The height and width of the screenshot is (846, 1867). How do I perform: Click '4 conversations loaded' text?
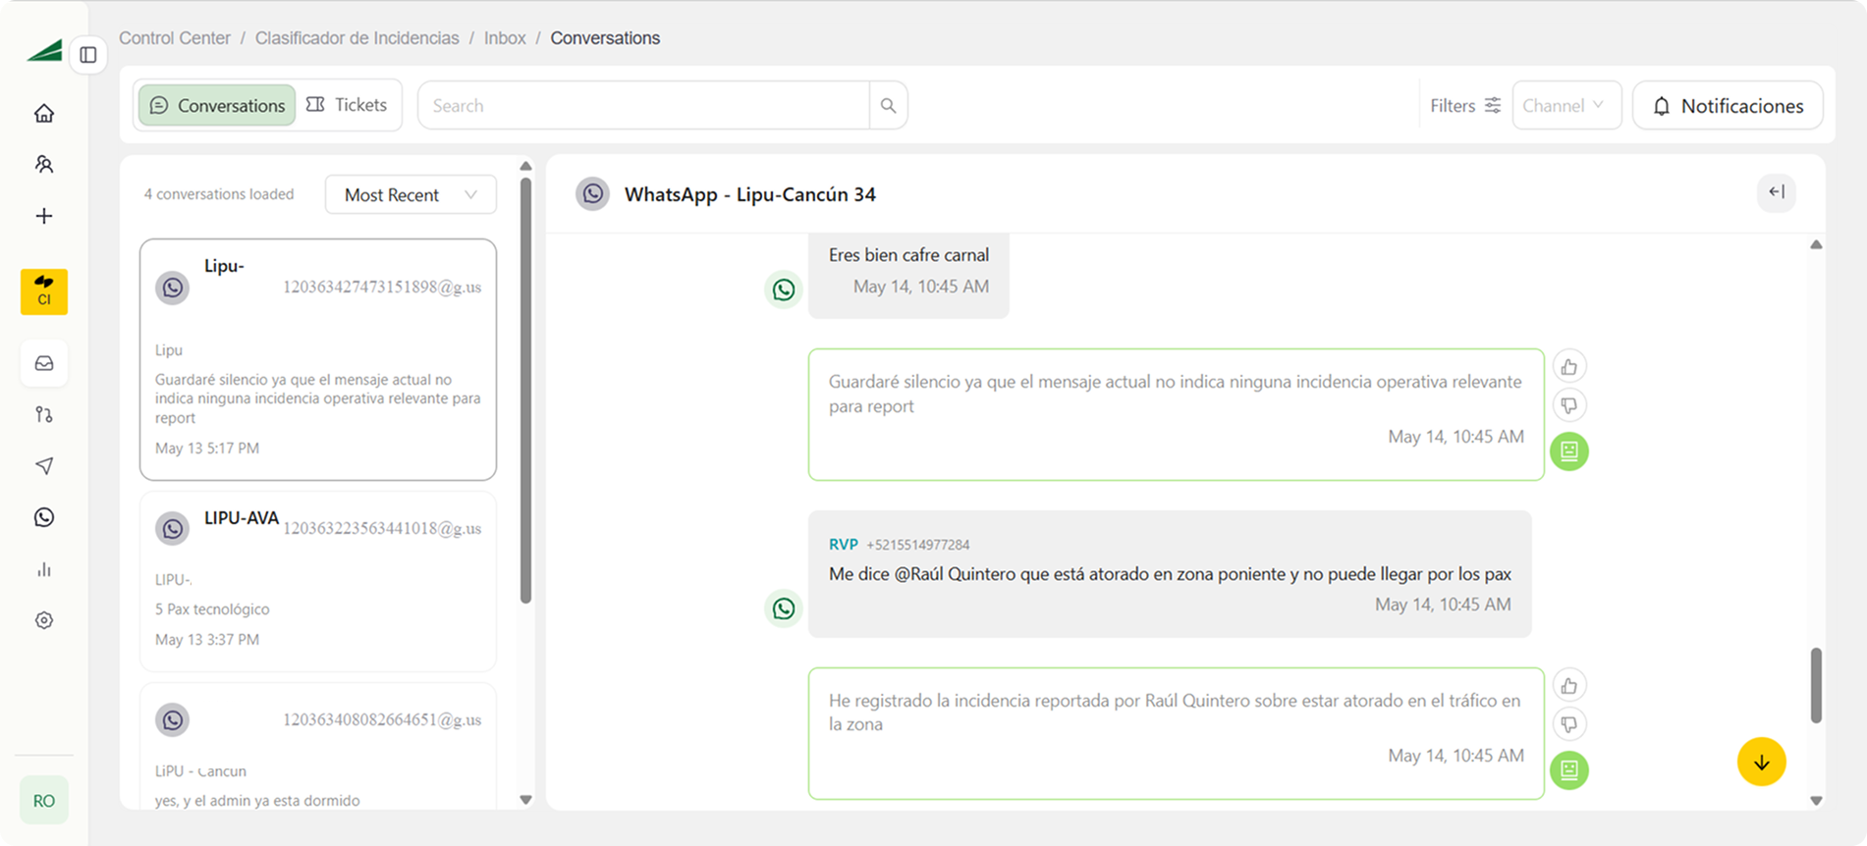click(x=219, y=194)
